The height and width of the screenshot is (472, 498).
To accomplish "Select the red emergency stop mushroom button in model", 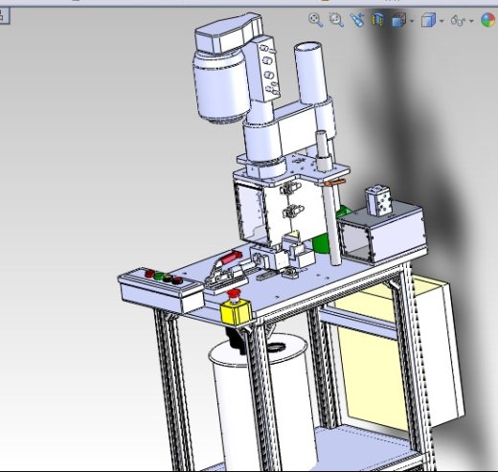I will [x=234, y=295].
